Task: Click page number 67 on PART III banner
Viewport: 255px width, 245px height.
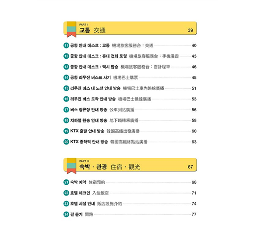Action: pos(190,167)
